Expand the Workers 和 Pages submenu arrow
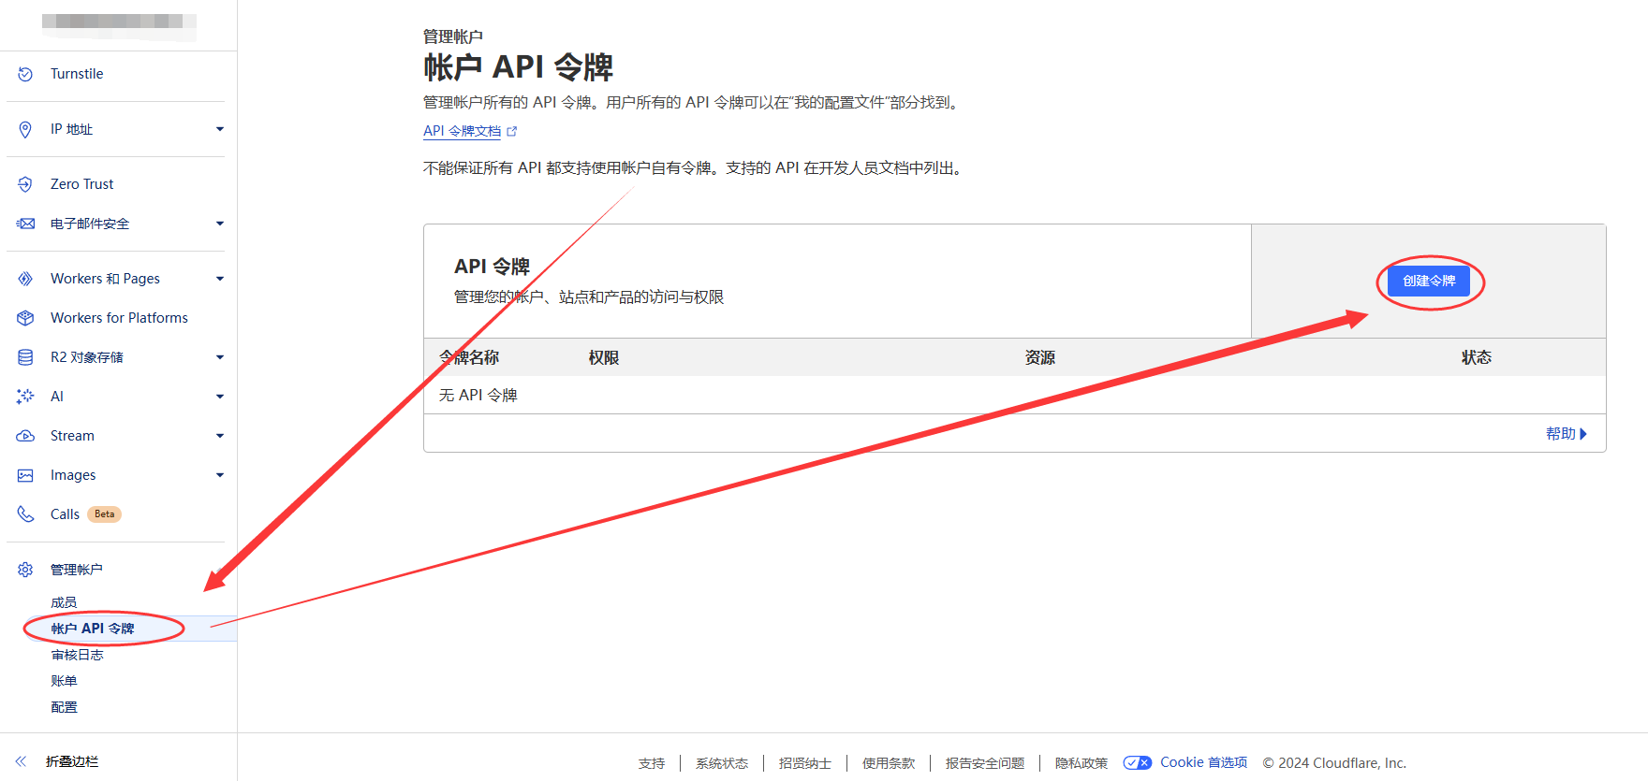Image resolution: width=1648 pixels, height=781 pixels. (x=220, y=279)
